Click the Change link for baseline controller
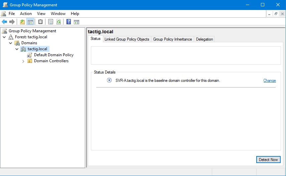The height and width of the screenshot is (176, 286). [269, 81]
